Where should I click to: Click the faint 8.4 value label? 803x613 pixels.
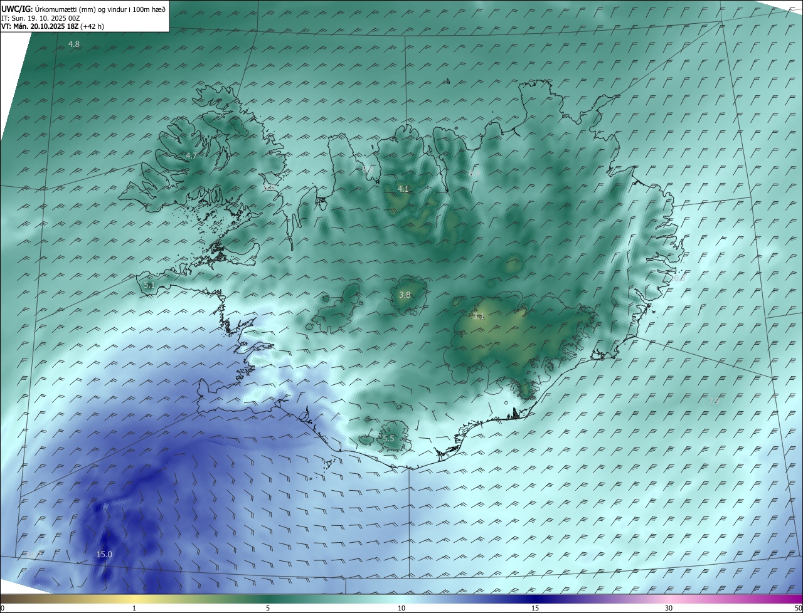pos(474,174)
